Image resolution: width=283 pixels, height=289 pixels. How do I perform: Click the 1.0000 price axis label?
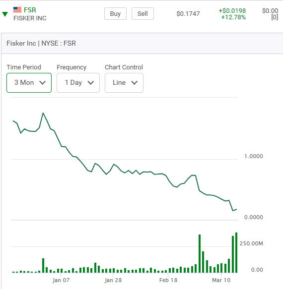[x=254, y=156]
